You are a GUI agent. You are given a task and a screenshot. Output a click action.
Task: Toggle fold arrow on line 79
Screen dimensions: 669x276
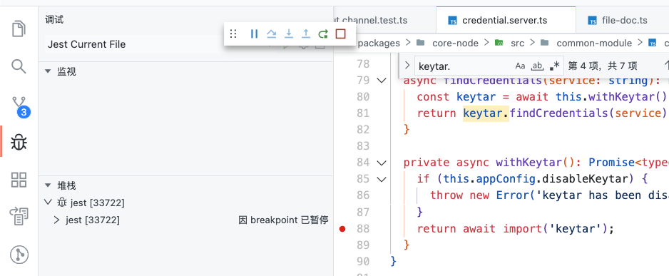tap(382, 81)
